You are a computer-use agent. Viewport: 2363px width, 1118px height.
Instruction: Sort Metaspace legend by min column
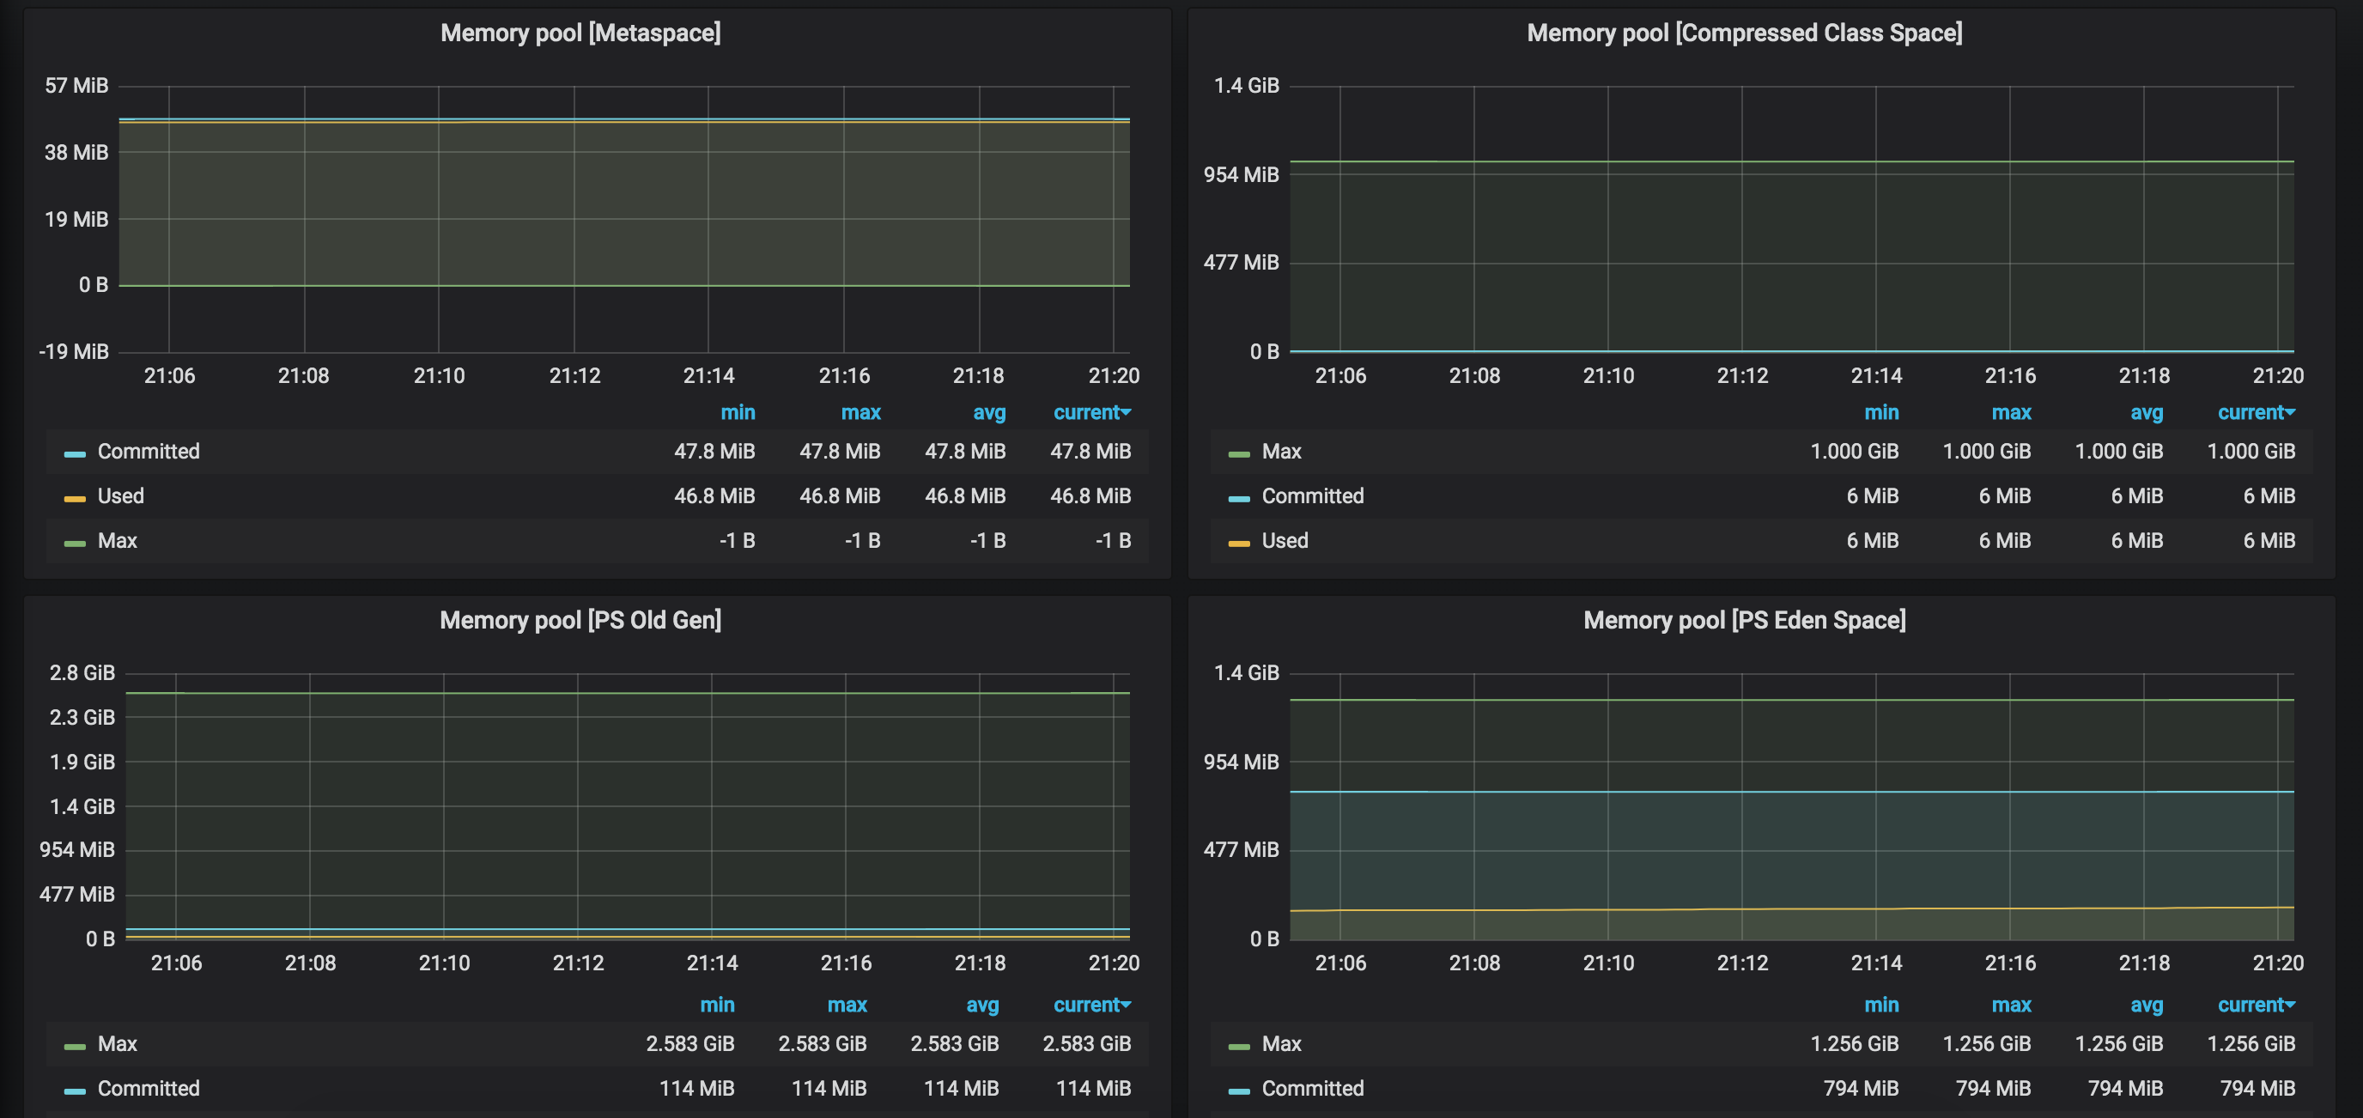pyautogui.click(x=738, y=413)
